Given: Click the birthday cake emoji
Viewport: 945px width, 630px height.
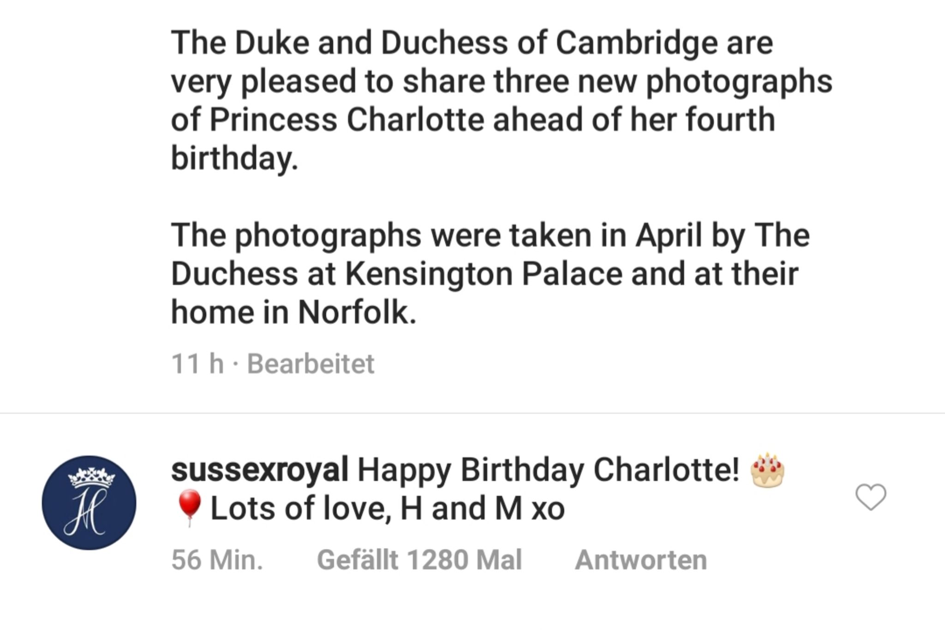Looking at the screenshot, I should pos(767,470).
